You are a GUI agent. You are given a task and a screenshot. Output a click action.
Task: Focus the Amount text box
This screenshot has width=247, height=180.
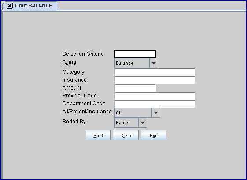pos(135,88)
